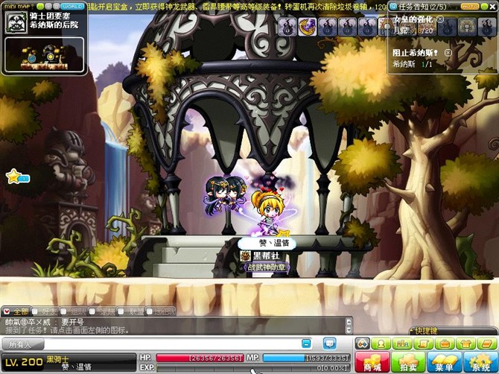Minimize chat with the blue minus button

point(306,343)
